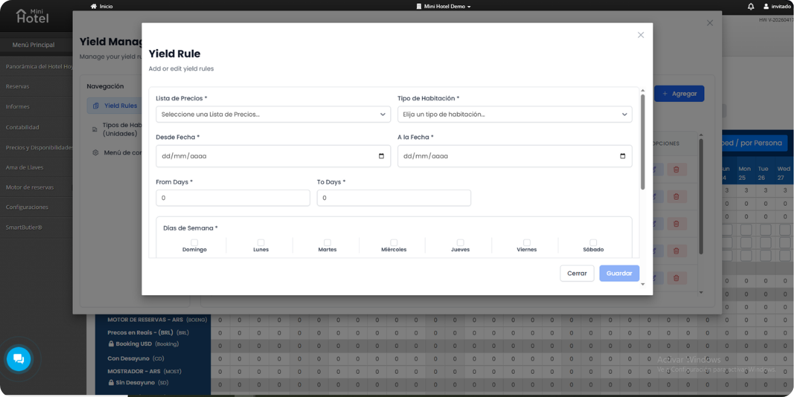Open the Reservas menu

[x=36, y=87]
